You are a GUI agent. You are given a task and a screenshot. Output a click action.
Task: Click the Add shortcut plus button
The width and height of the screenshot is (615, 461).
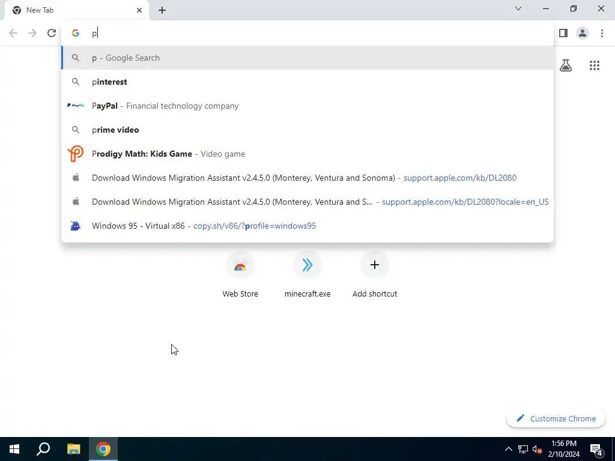click(375, 265)
